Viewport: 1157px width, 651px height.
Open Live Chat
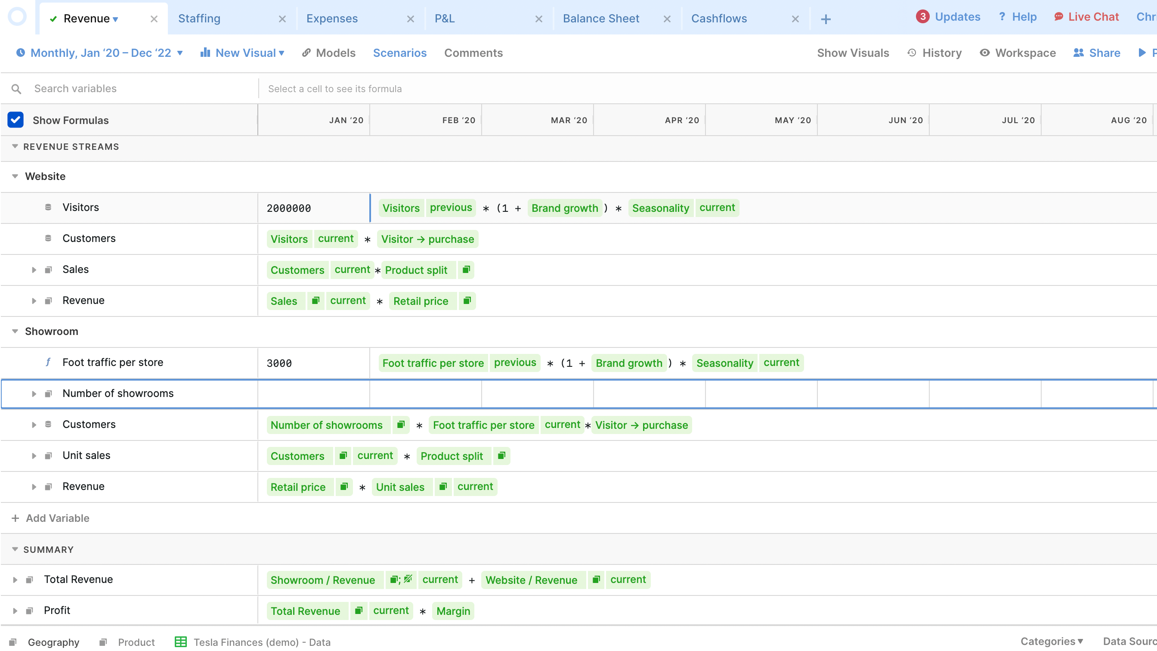coord(1086,17)
